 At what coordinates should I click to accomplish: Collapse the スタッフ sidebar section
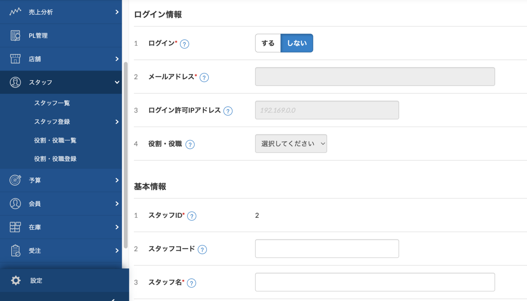[x=117, y=82]
